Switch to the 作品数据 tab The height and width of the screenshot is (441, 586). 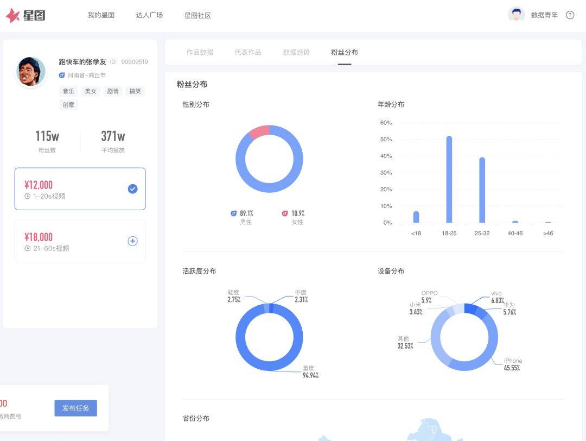200,52
